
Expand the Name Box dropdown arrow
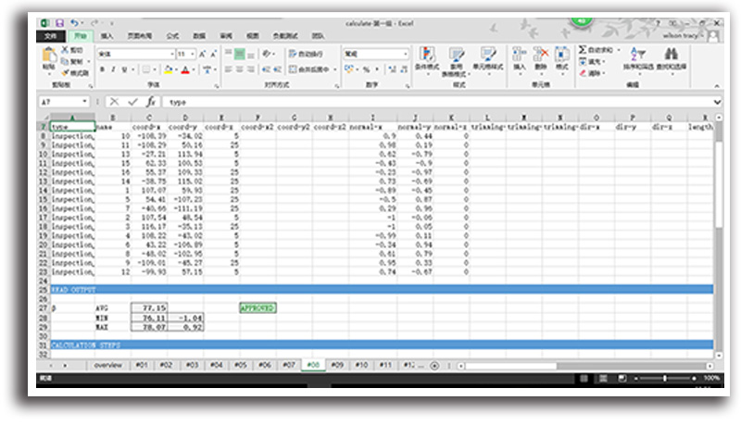(x=86, y=101)
